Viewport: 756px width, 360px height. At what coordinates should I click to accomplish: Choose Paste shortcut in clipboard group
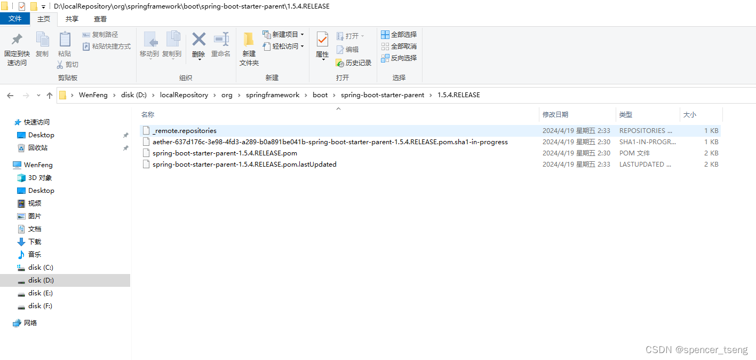pos(107,46)
